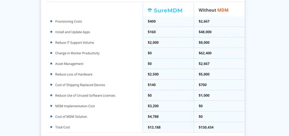Select the Cost of Shipping Replaced Devices label
The width and height of the screenshot is (289, 136).
[80, 85]
